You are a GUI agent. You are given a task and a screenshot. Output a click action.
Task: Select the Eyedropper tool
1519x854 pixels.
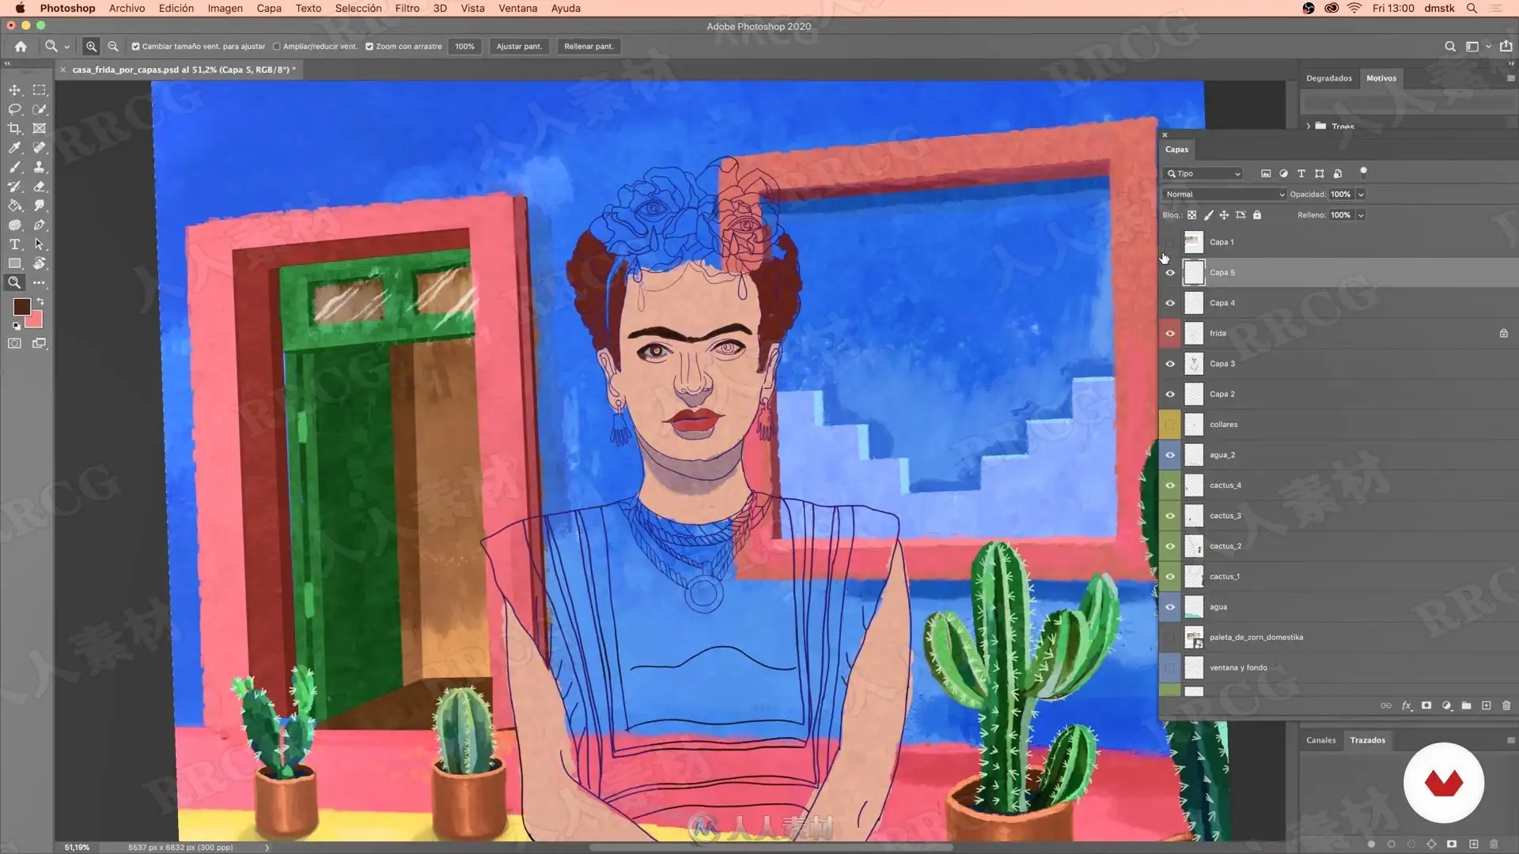[14, 148]
